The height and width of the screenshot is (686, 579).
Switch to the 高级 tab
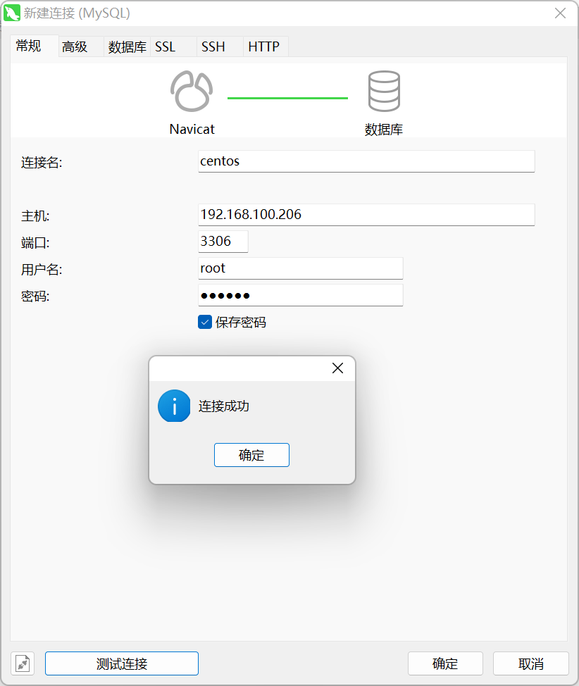pyautogui.click(x=75, y=47)
